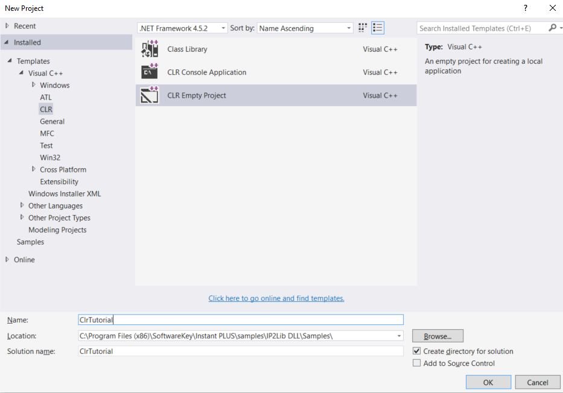Collapse the Visual C++ node arrow
563x393 pixels.
pyautogui.click(x=22, y=73)
